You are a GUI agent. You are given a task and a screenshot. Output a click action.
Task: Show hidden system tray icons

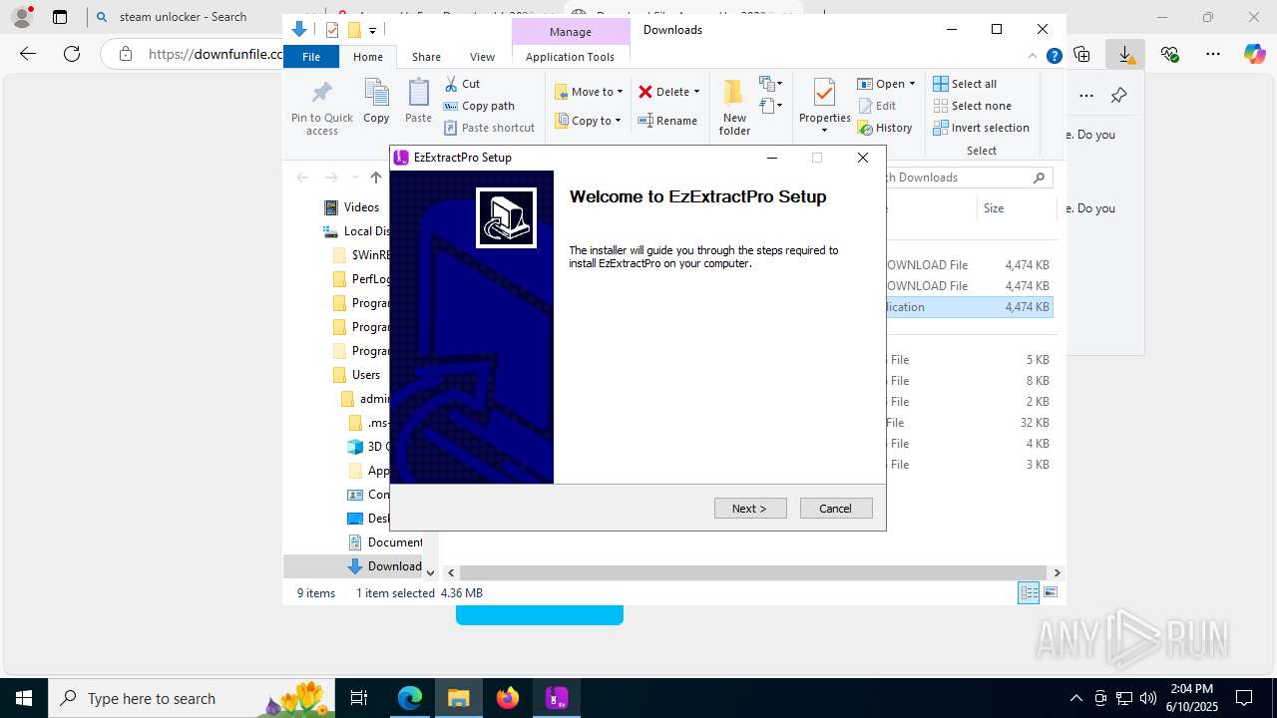(x=1075, y=698)
